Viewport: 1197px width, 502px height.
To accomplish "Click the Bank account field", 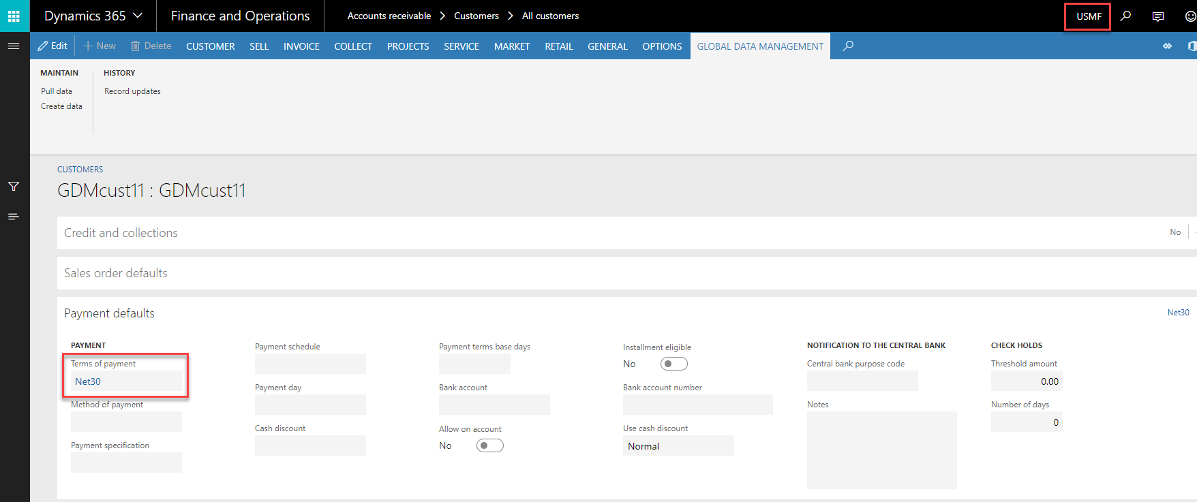I will point(494,405).
